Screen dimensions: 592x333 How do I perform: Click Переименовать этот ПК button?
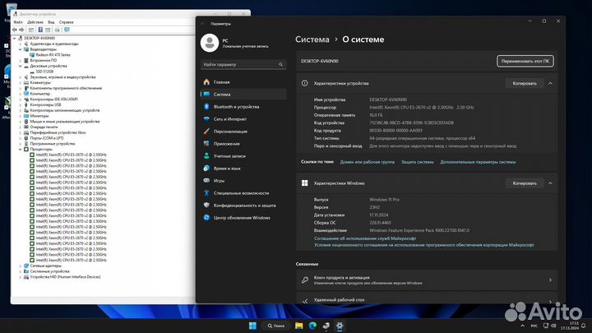526,61
